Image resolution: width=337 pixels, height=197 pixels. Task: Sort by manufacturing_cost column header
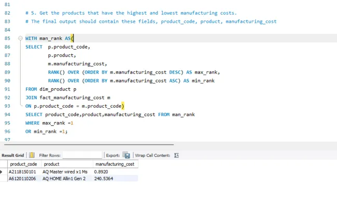click(x=116, y=164)
